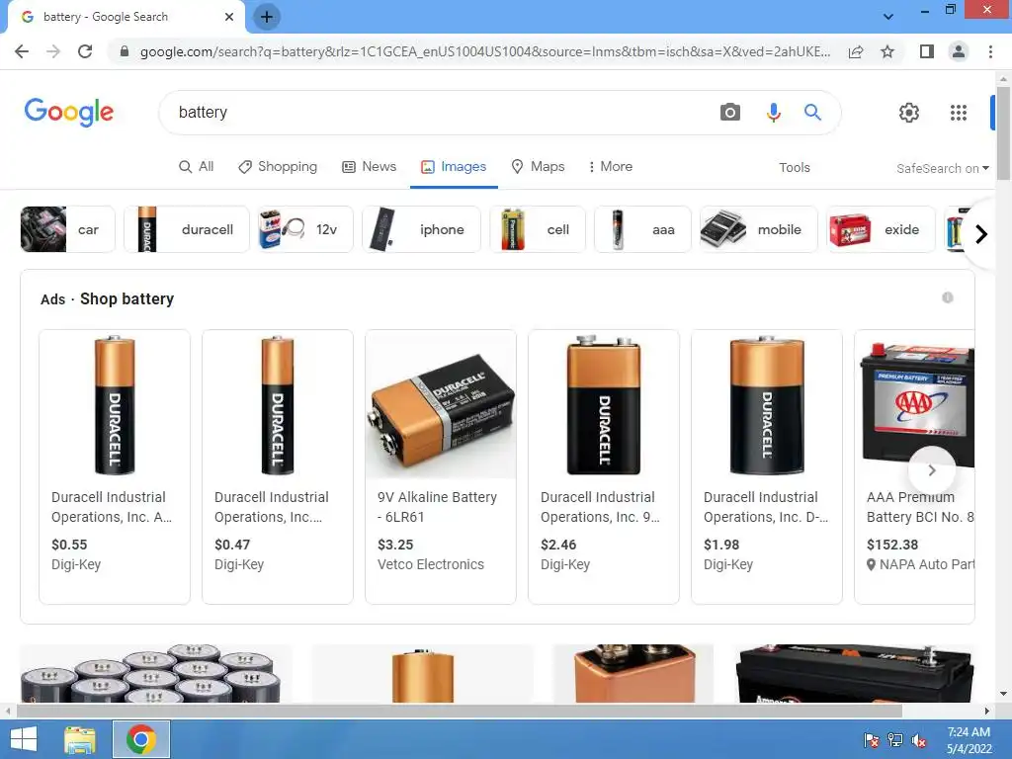Filter images by duracell chip
The width and height of the screenshot is (1012, 759).
tap(187, 229)
